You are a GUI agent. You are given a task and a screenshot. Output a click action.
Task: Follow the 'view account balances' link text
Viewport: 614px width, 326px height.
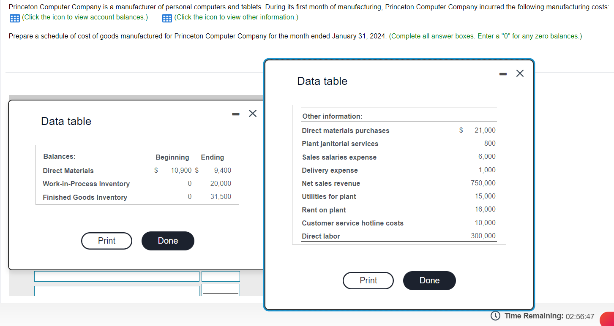coord(85,17)
